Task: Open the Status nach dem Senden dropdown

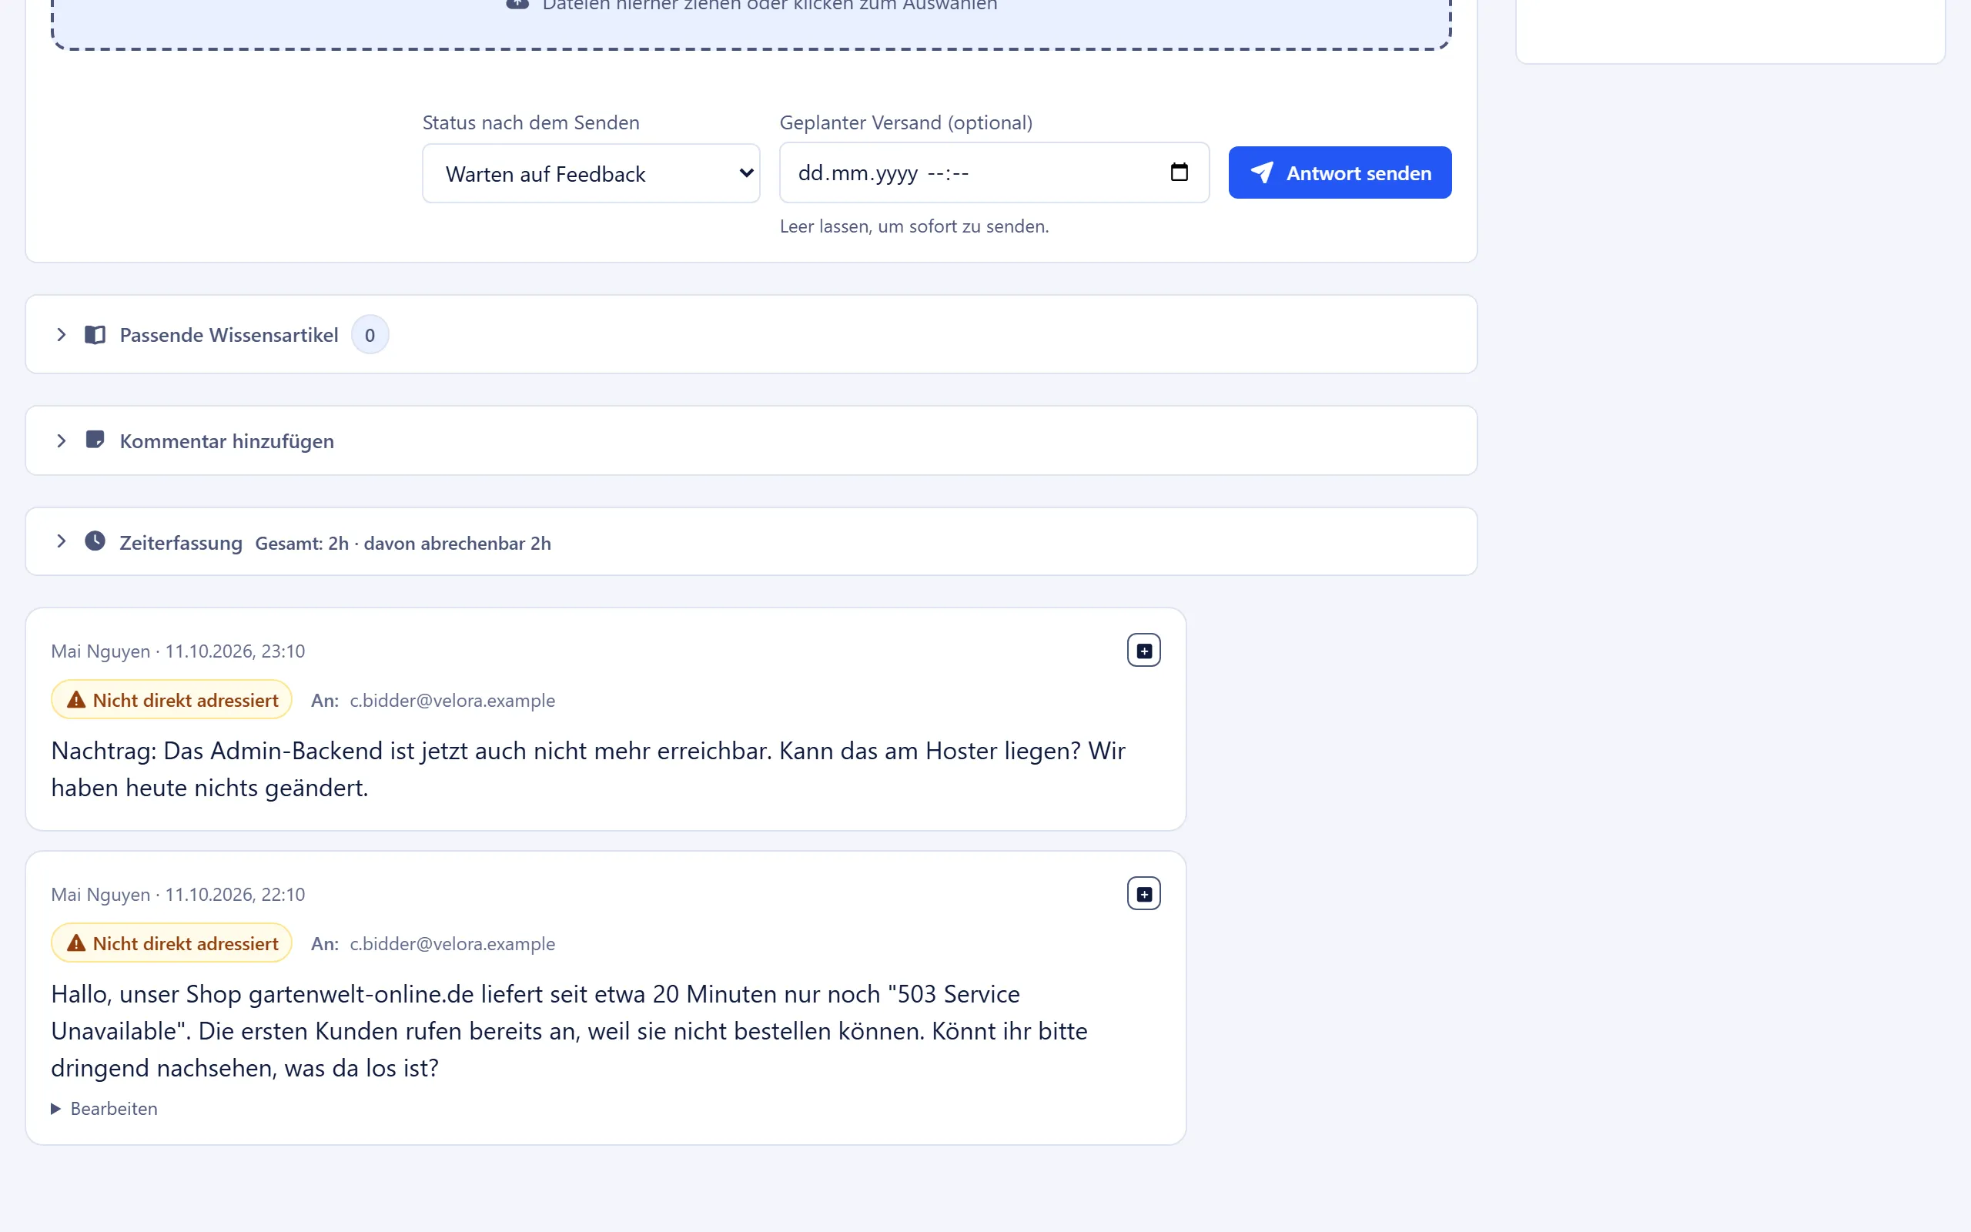Action: [591, 173]
